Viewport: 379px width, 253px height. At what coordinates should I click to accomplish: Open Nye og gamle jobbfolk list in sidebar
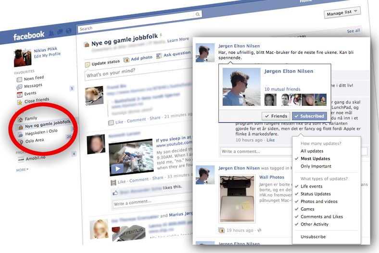pyautogui.click(x=48, y=124)
